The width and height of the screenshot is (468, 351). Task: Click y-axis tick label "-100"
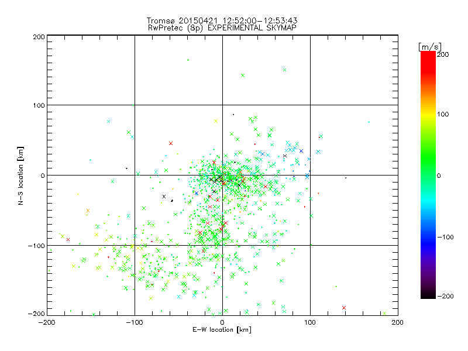tap(36, 246)
